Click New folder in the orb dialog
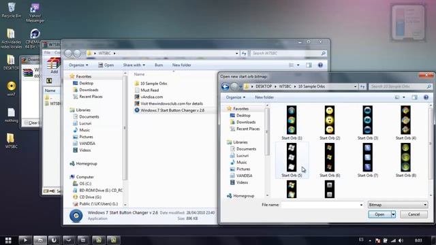 tap(264, 97)
